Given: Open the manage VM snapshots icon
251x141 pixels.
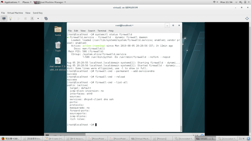Looking at the screenshot, I should pos(46,19).
